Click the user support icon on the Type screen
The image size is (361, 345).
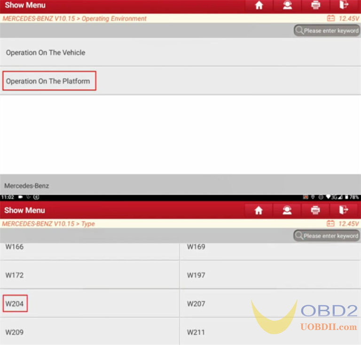[287, 210]
